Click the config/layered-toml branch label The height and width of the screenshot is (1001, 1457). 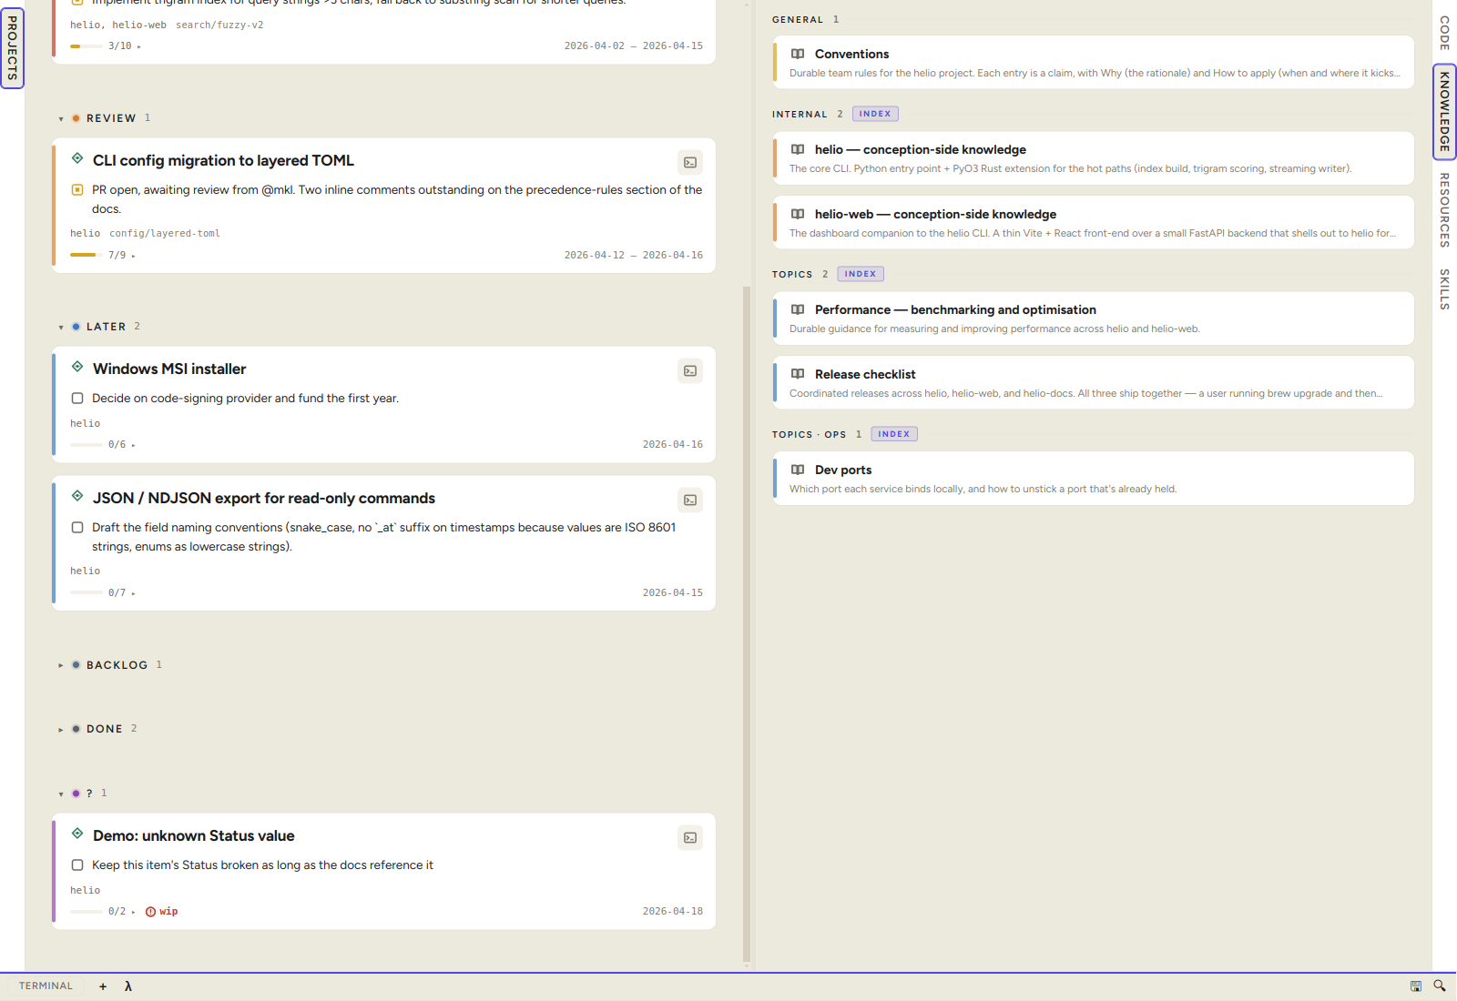(165, 234)
